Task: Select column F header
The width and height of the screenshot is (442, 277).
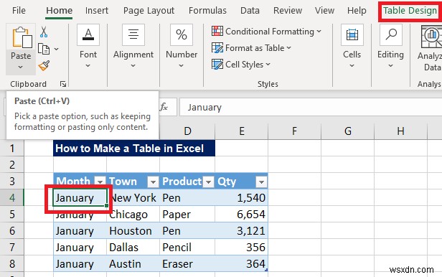Action: (x=295, y=131)
